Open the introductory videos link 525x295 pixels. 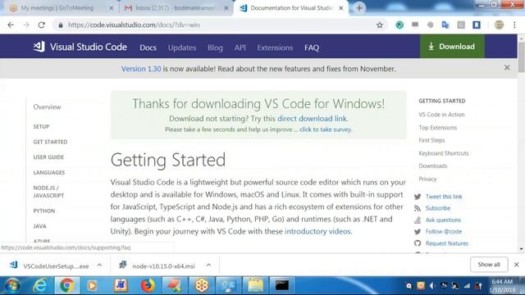click(x=317, y=231)
